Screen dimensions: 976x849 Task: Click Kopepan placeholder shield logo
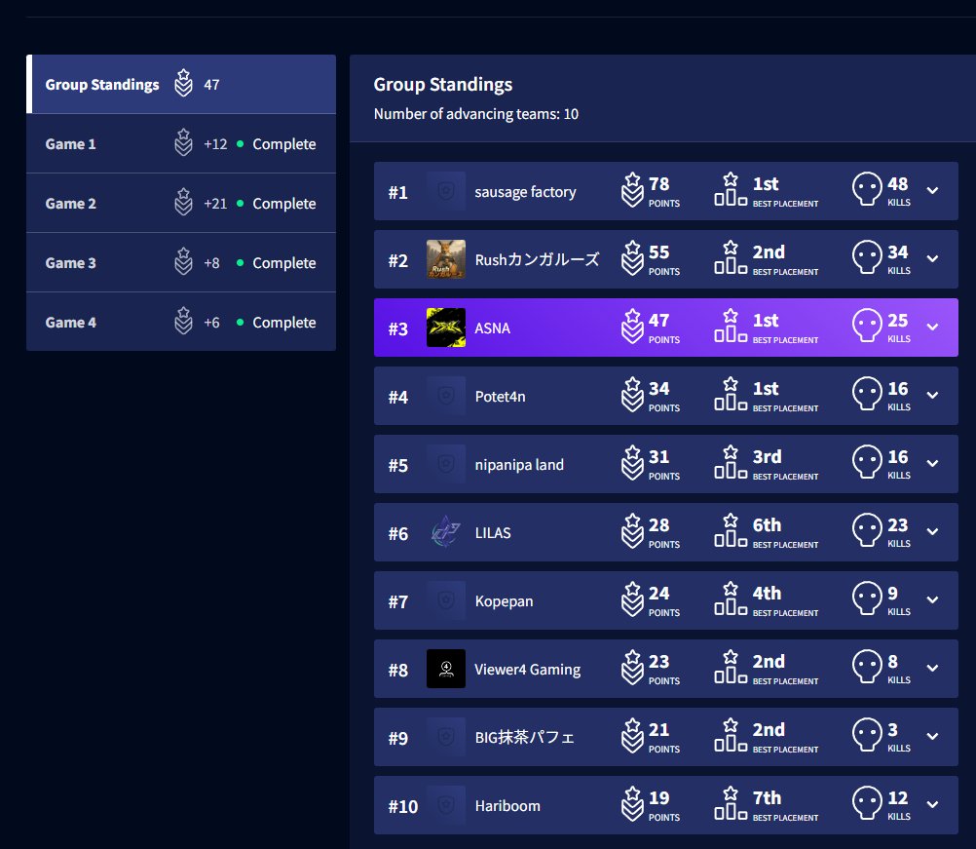pos(446,599)
